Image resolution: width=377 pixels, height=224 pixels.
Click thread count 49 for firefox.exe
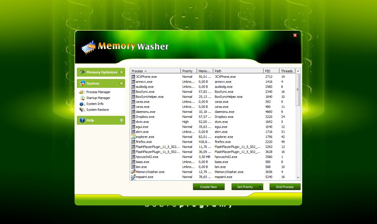point(283,142)
